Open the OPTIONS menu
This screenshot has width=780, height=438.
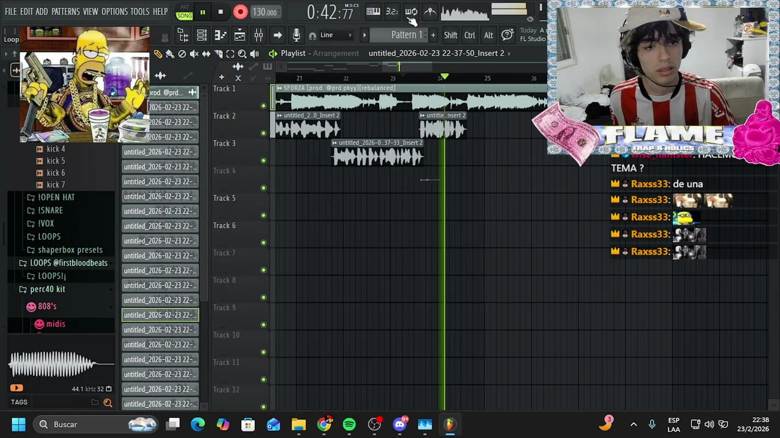pyautogui.click(x=115, y=12)
